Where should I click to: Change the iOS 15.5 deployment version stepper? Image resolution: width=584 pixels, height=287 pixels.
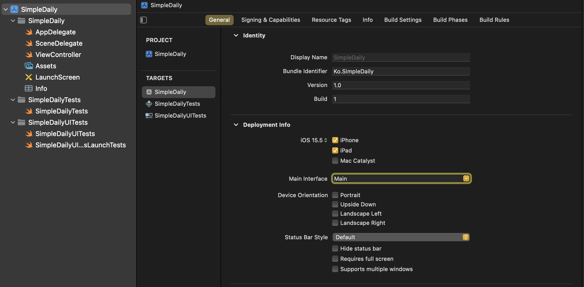tap(326, 140)
